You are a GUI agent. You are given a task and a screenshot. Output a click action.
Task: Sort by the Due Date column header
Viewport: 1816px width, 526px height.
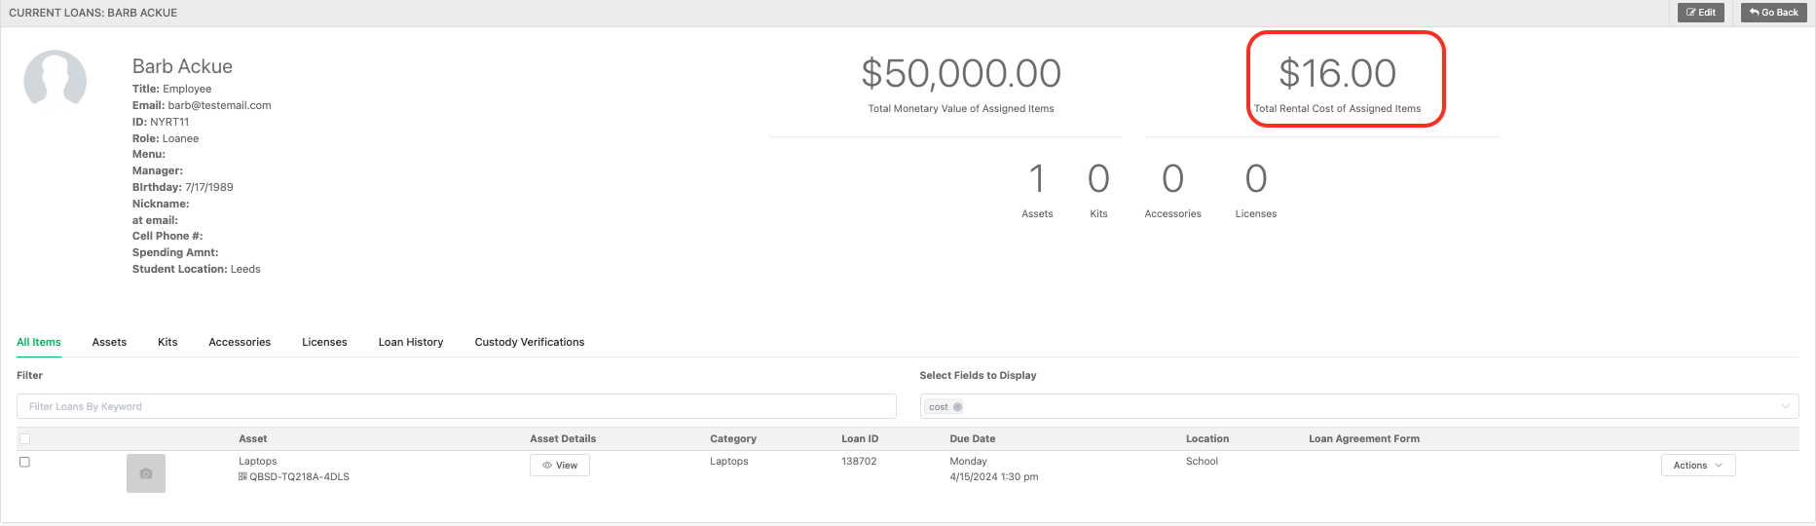tap(973, 439)
